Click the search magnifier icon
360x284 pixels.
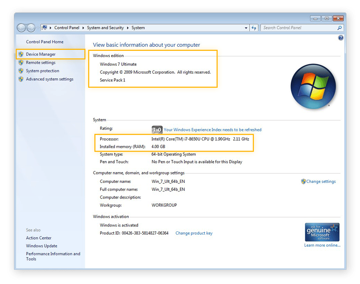pyautogui.click(x=340, y=27)
